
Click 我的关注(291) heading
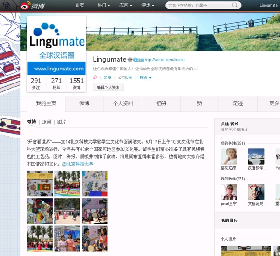(233, 143)
